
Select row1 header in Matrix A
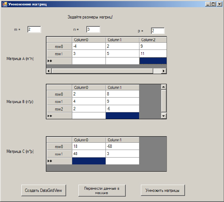59,54
